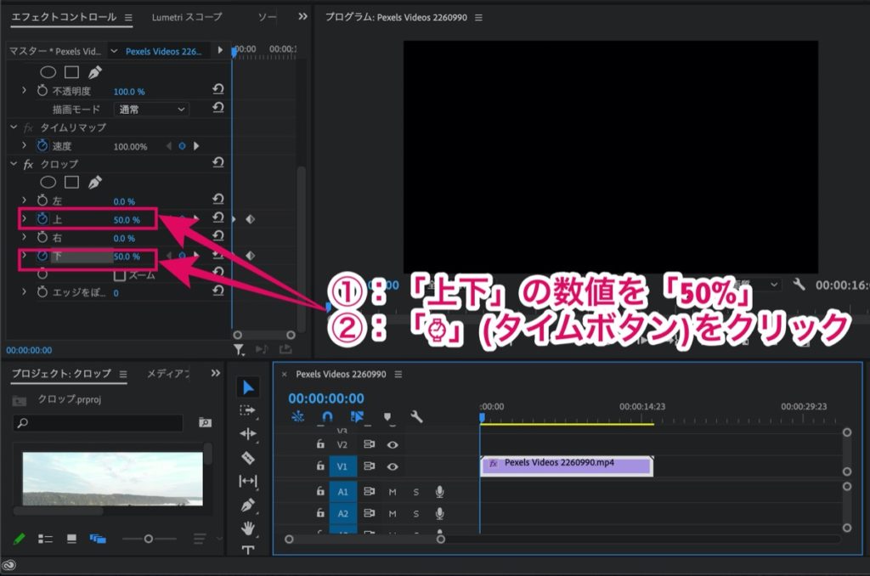Adjust the Project panel thumbnail zoom slider

pyautogui.click(x=149, y=539)
